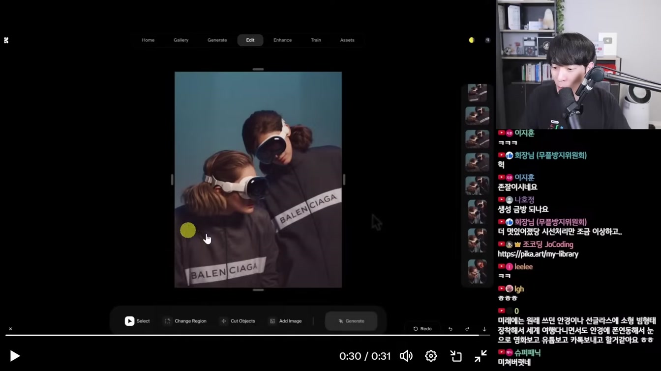
Task: Open the pika.art/my-library link in chat
Action: coord(538,254)
